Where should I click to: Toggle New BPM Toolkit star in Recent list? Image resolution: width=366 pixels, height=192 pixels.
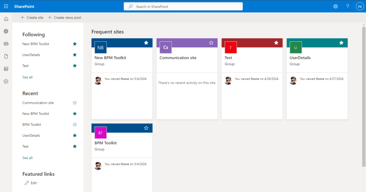75,114
